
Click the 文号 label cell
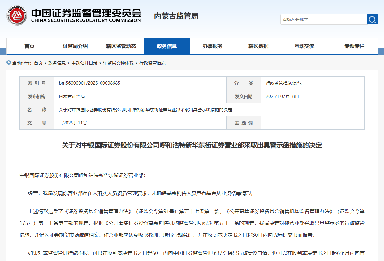(x=37, y=123)
